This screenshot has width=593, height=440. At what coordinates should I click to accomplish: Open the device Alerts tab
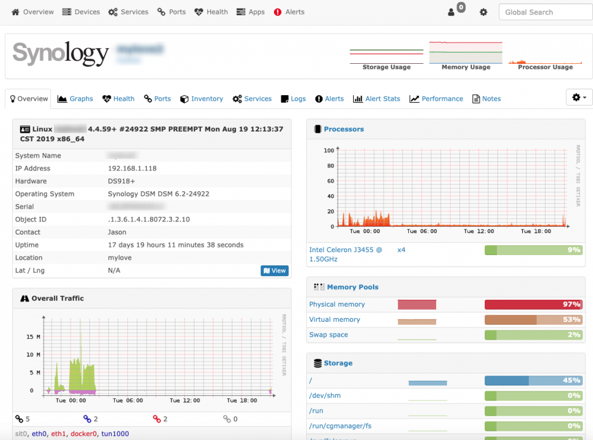point(330,99)
